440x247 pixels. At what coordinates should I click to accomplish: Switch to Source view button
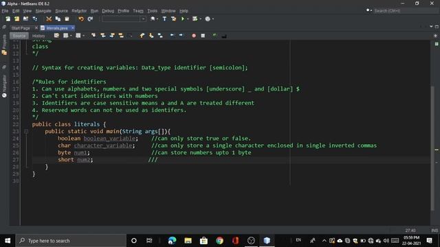click(19, 36)
